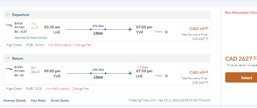Click baggage icon on departure flight
The width and height of the screenshot is (257, 108).
[x=166, y=32]
